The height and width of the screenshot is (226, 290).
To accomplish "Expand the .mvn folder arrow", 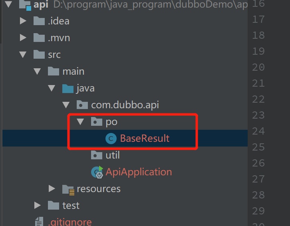I will pyautogui.click(x=23, y=38).
